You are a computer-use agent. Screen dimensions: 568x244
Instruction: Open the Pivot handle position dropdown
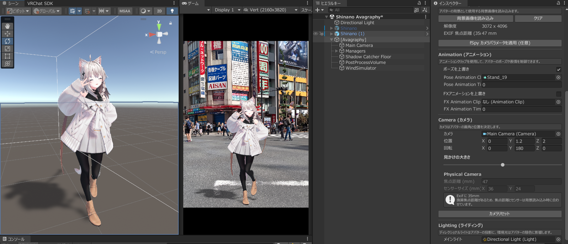18,11
